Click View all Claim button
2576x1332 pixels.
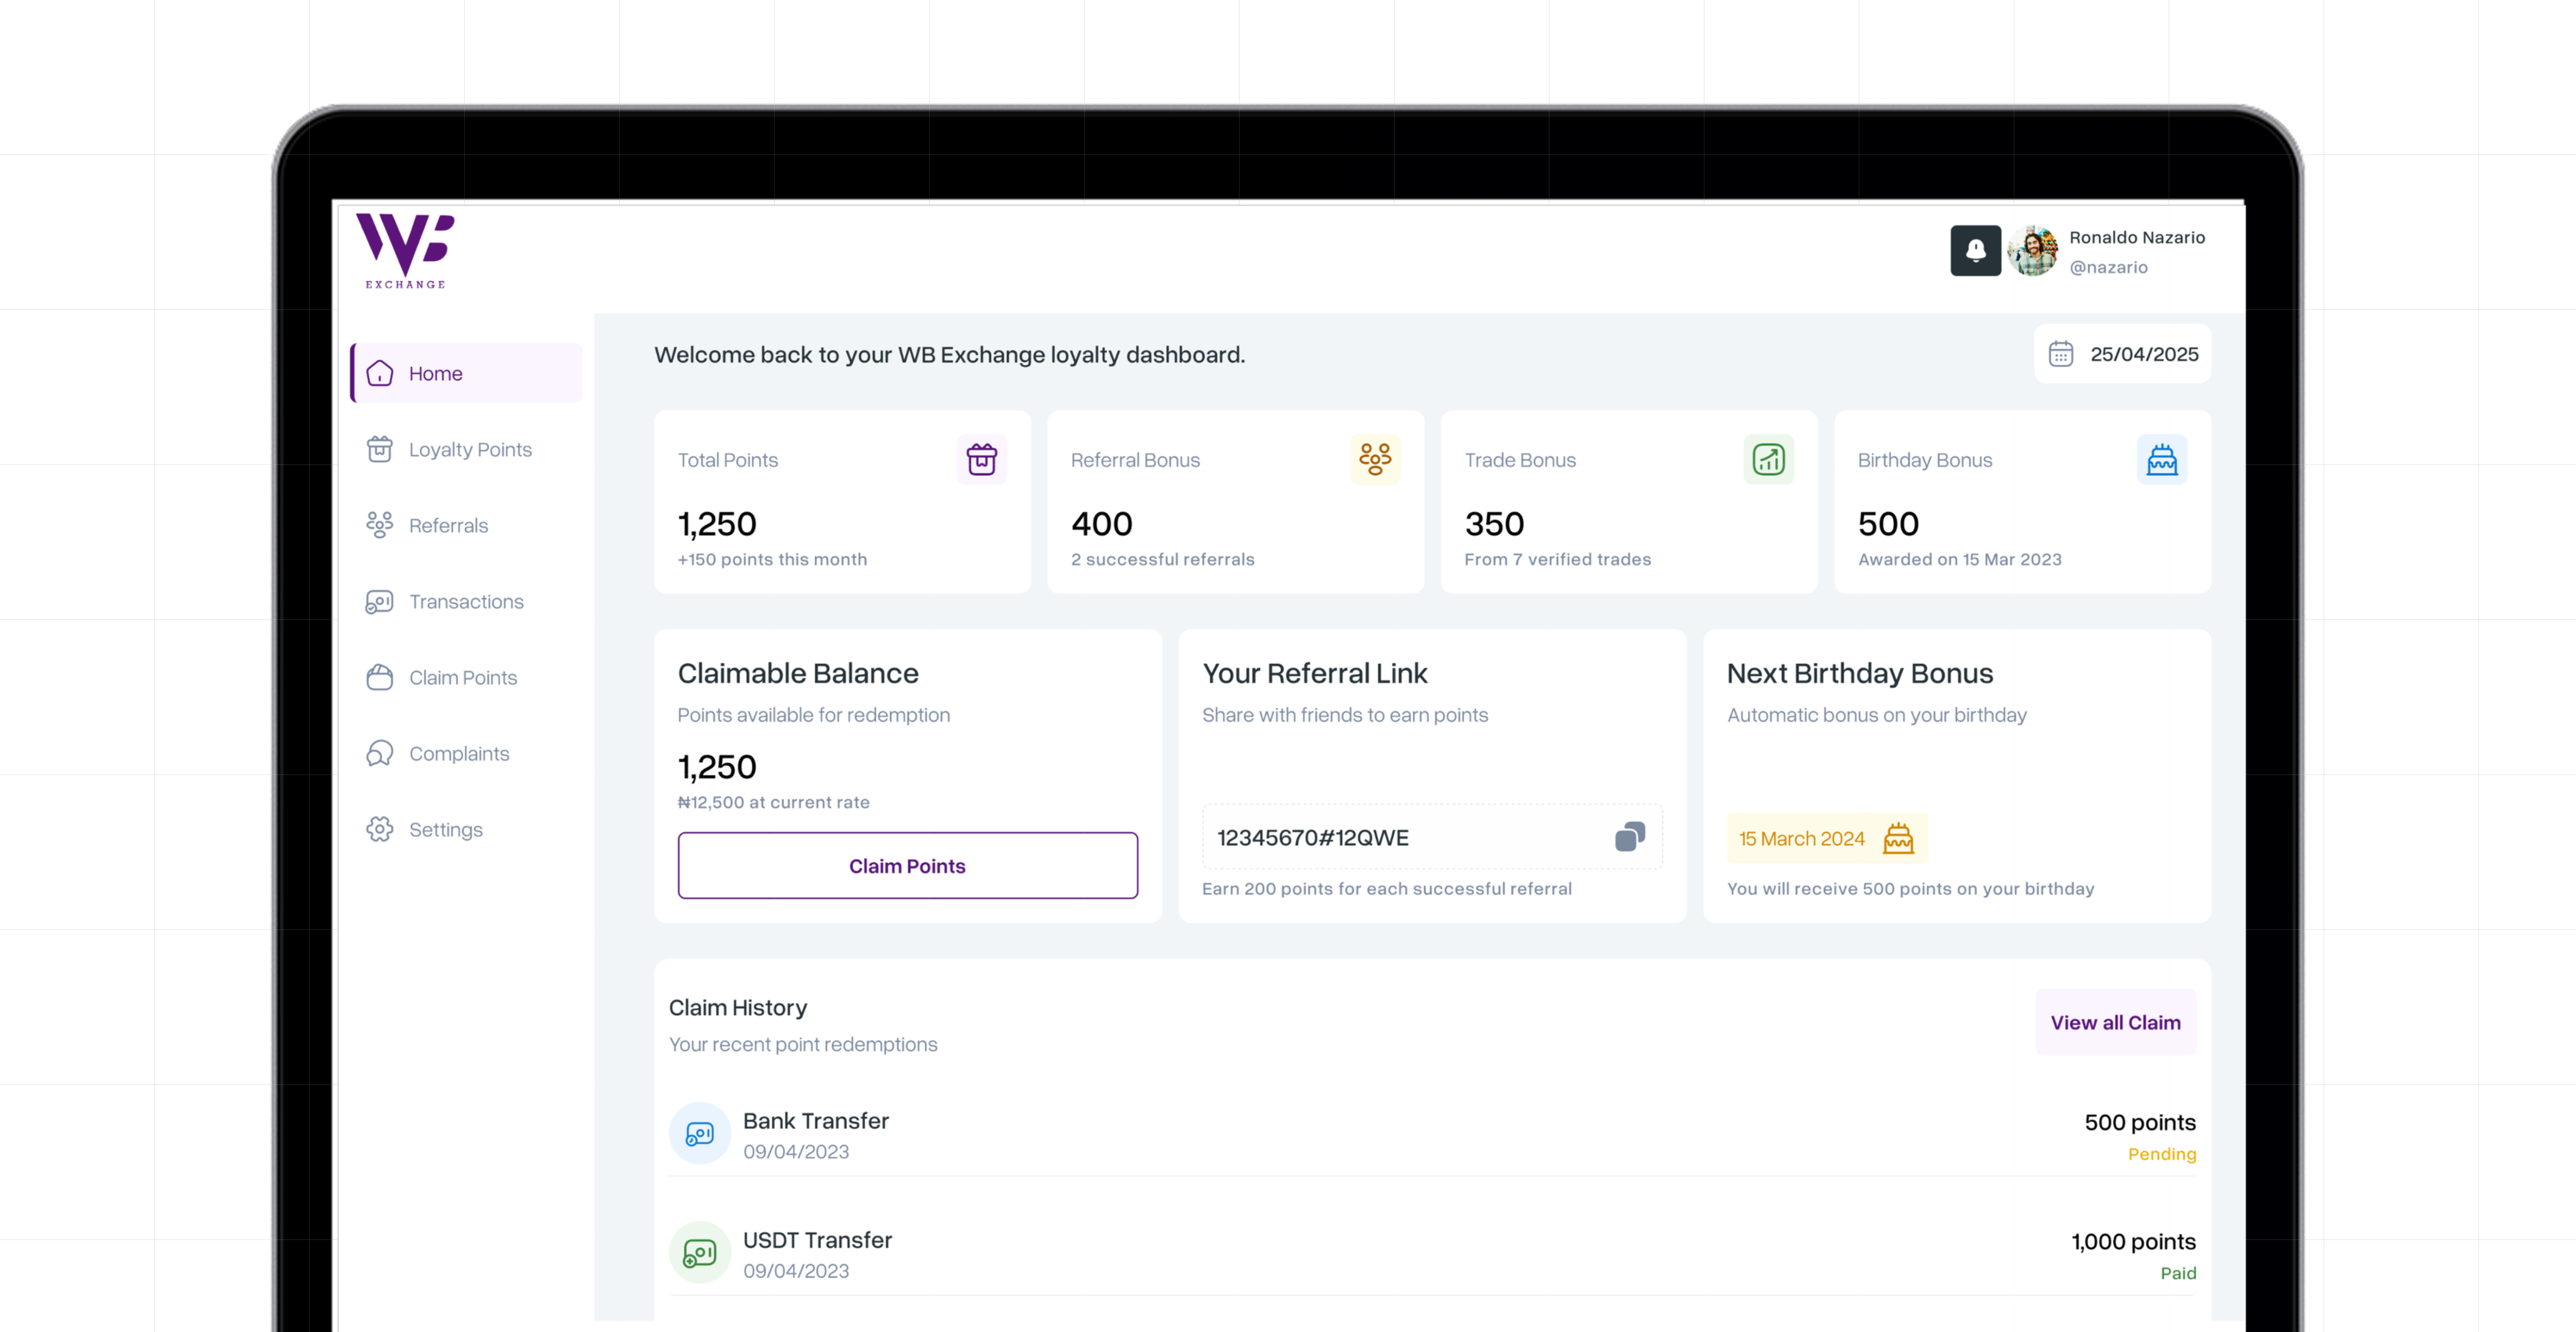click(x=2115, y=1023)
